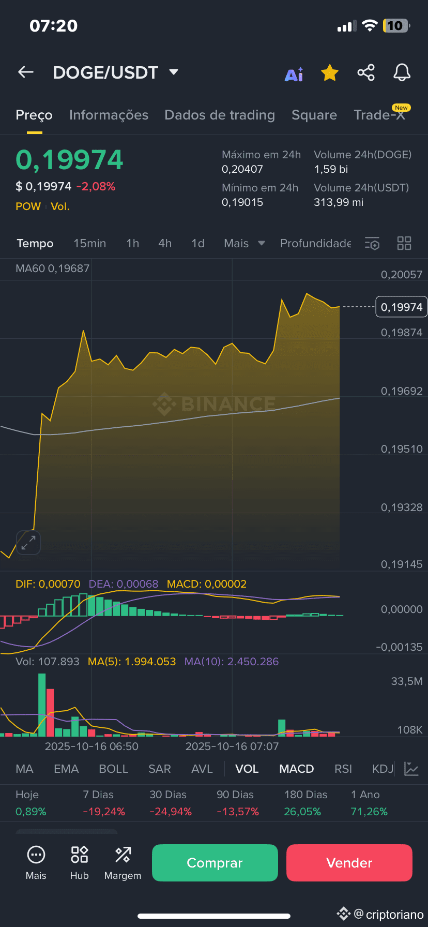The height and width of the screenshot is (927, 428).
Task: Open the chart layout grid icon
Action: coord(404,243)
